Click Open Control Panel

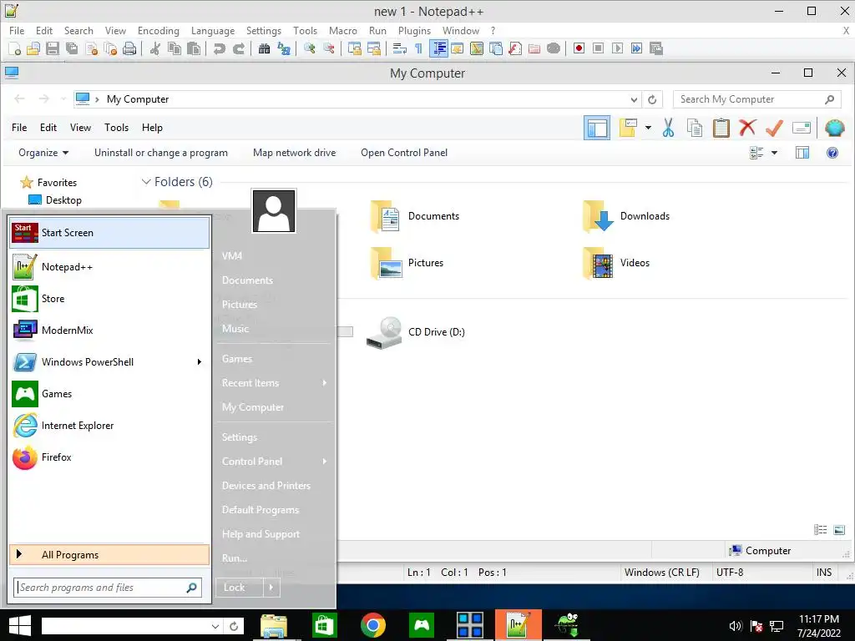[x=404, y=154]
